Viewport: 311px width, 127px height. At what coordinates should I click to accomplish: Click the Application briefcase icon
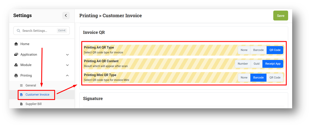[16, 54]
